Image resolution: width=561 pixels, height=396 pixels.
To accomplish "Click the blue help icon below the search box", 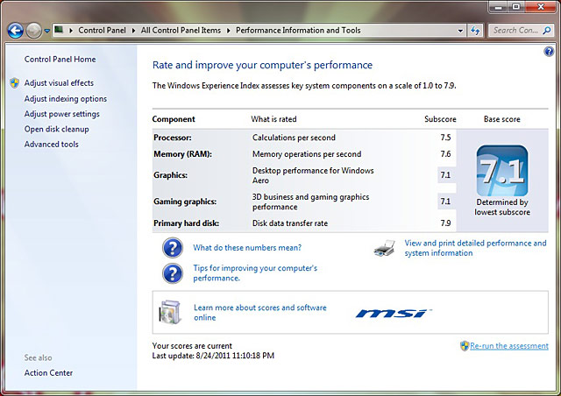I will pos(549,52).
